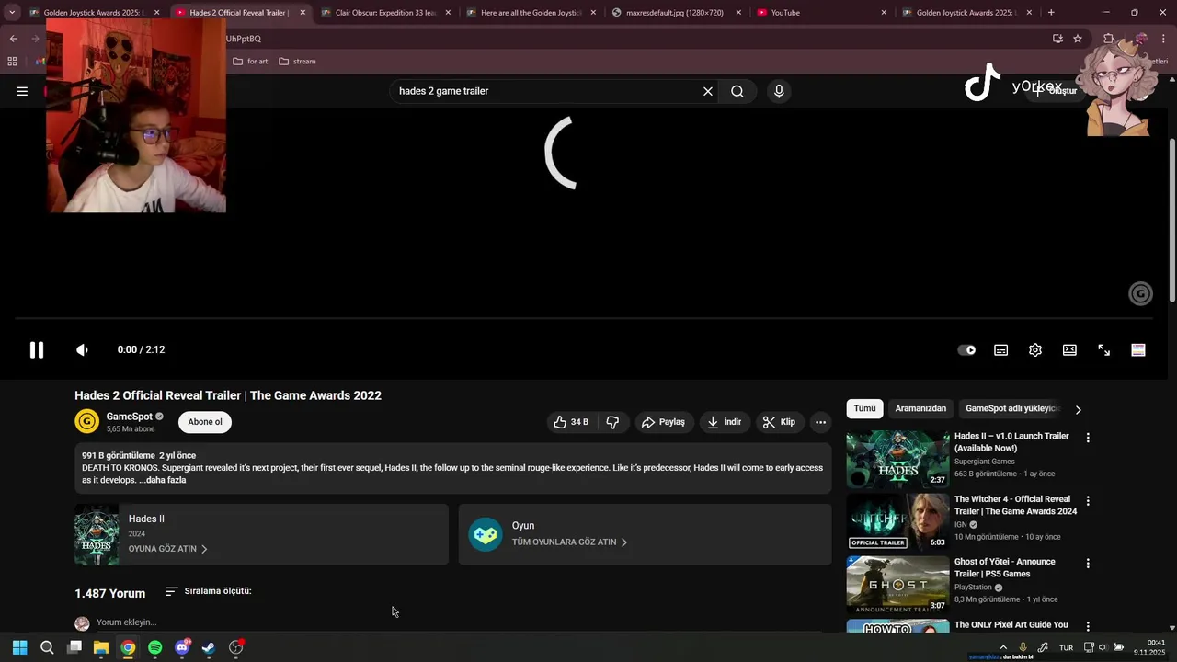Open Hades II v1.0 Launch Trailer thumbnail

tap(897, 459)
